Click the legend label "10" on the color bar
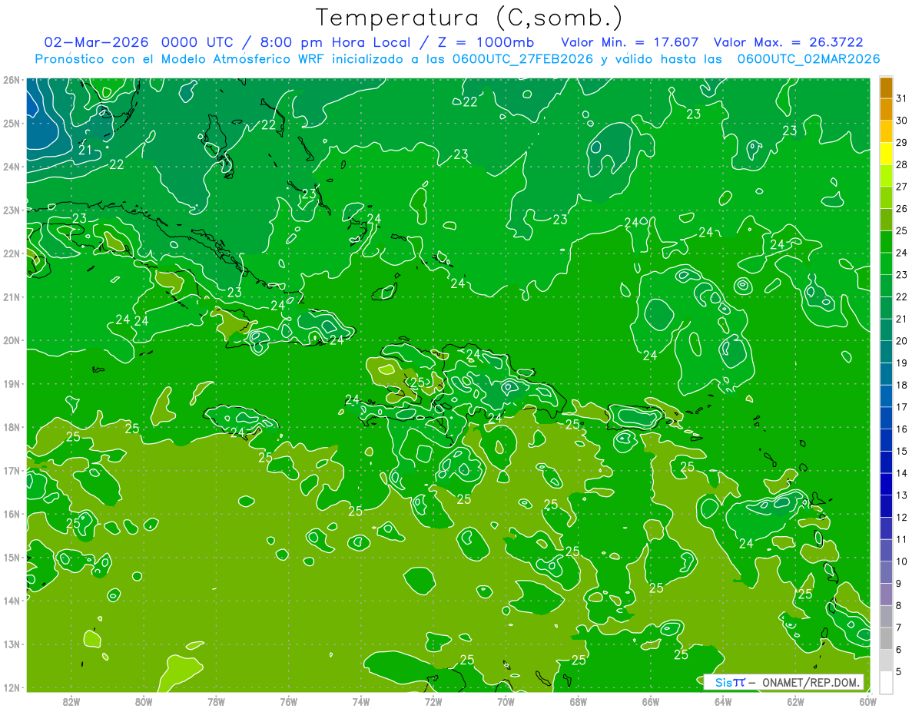This screenshot has height=712, width=922. pos(901,561)
